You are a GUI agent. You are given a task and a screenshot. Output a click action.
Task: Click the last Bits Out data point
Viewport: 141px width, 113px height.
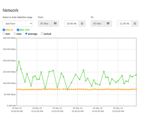136,75
